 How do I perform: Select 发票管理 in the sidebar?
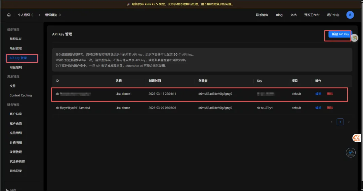coord(16,152)
